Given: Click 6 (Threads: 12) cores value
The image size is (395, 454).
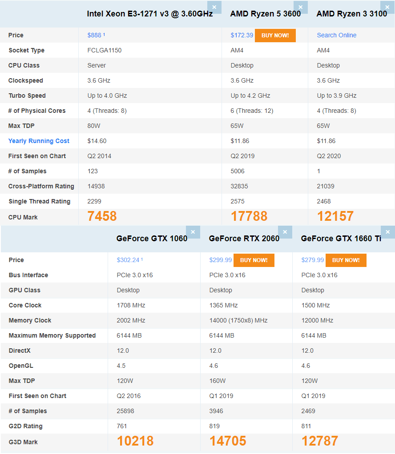Looking at the screenshot, I should click(252, 111).
